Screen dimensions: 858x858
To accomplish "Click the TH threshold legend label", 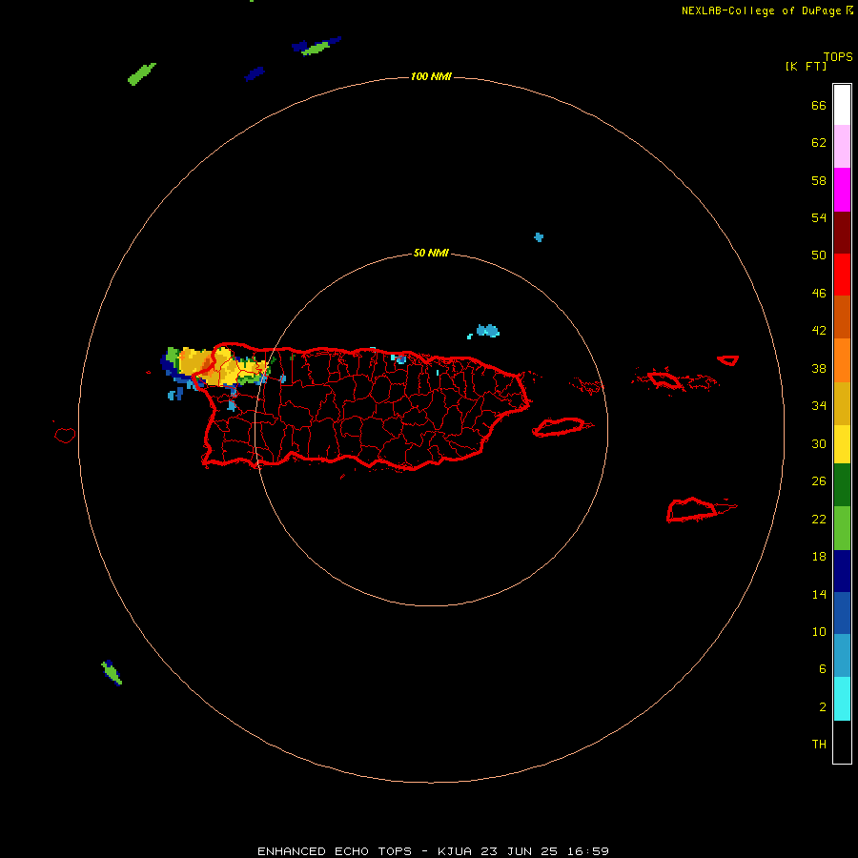I will coord(819,745).
